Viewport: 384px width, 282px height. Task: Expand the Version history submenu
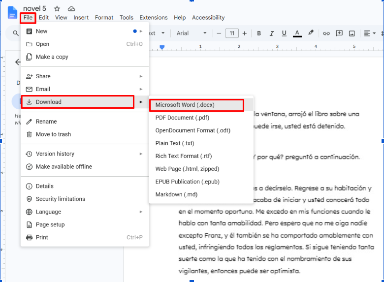[85, 154]
